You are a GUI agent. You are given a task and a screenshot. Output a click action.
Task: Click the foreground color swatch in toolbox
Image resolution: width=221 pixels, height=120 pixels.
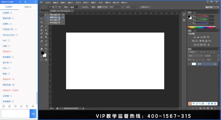pyautogui.click(x=42, y=53)
